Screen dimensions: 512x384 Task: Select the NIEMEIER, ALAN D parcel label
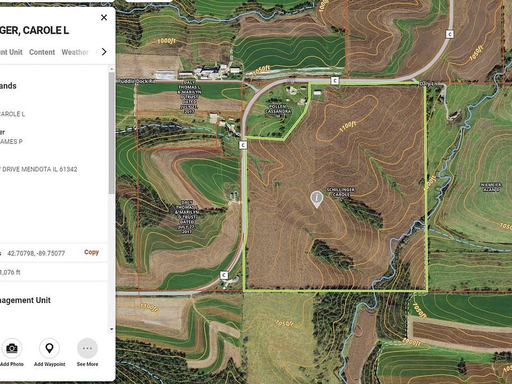[491, 187]
